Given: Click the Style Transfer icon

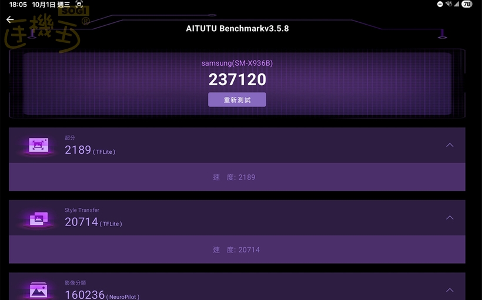Looking at the screenshot, I should pyautogui.click(x=38, y=218).
